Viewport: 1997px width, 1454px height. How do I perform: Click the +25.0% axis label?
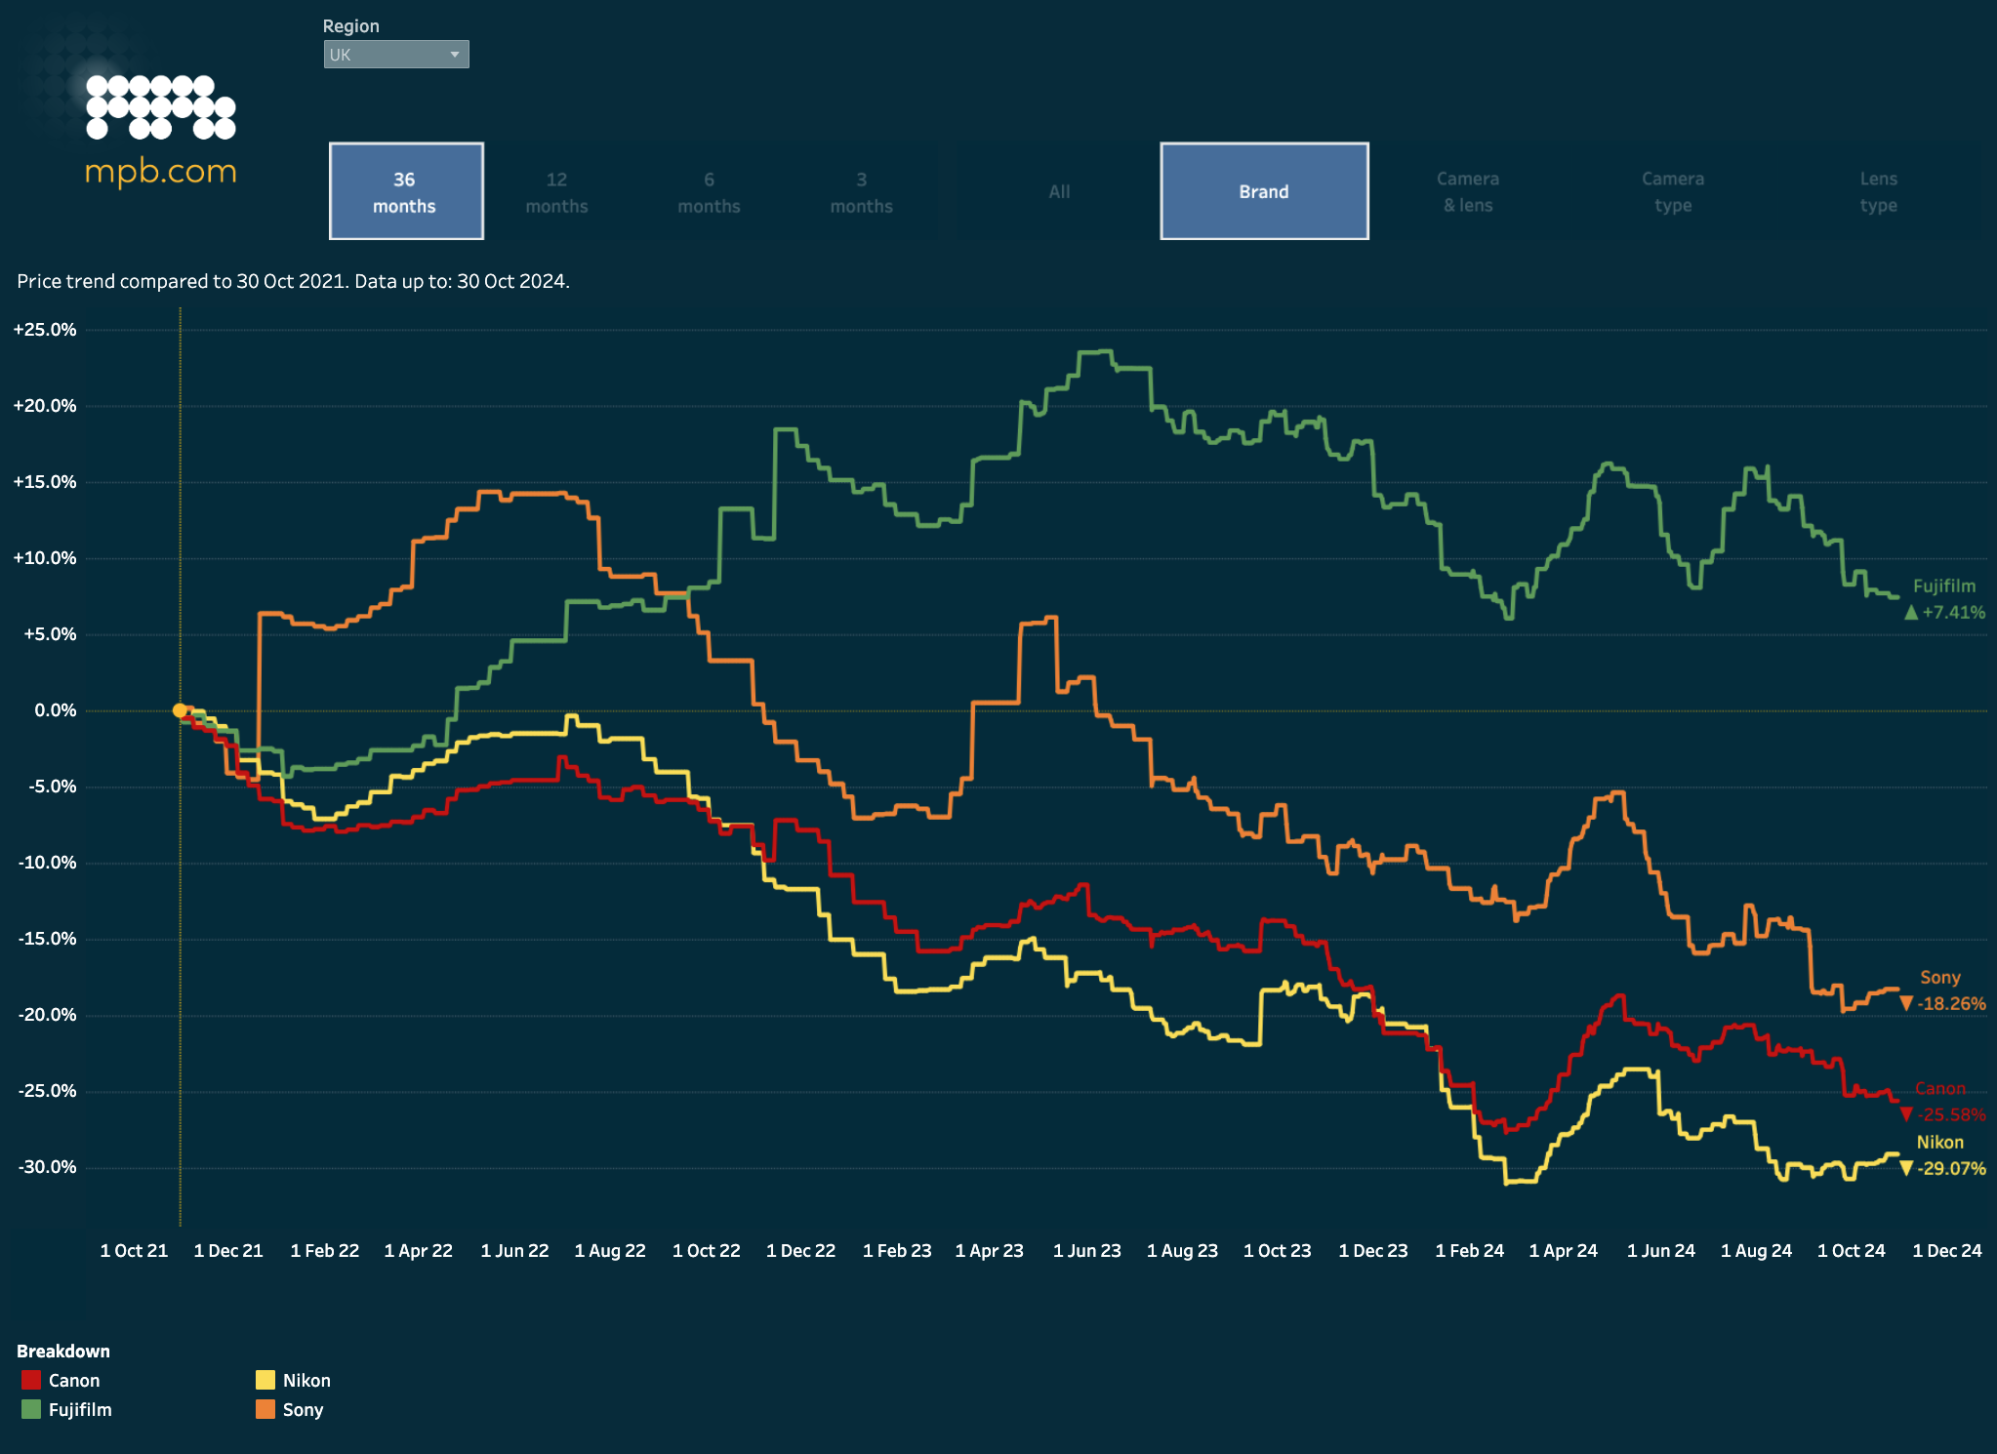[45, 330]
